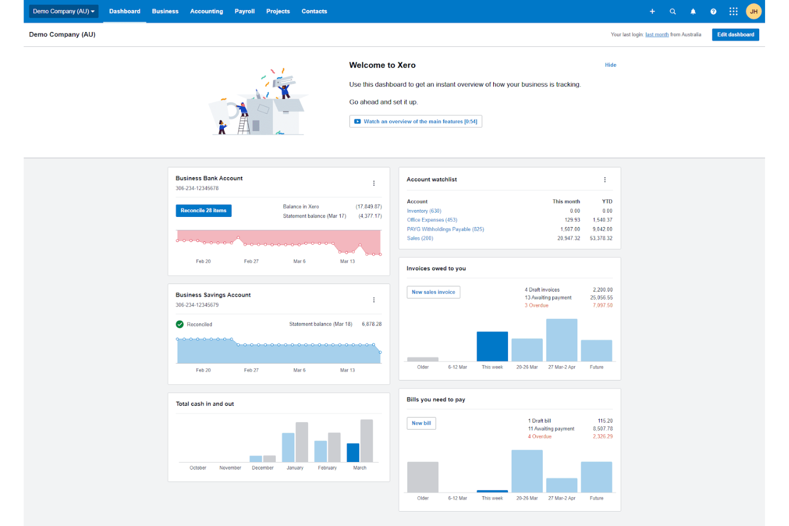Image resolution: width=789 pixels, height=526 pixels.
Task: Go to the Dashboard tab
Action: [125, 11]
